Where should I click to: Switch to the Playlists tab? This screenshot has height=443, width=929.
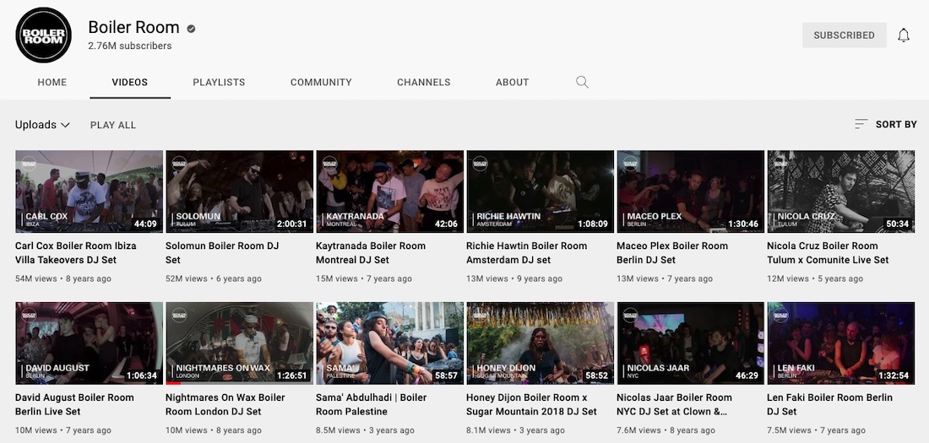click(219, 83)
